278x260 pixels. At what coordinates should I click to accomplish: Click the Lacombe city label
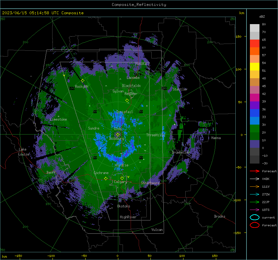click(133, 78)
